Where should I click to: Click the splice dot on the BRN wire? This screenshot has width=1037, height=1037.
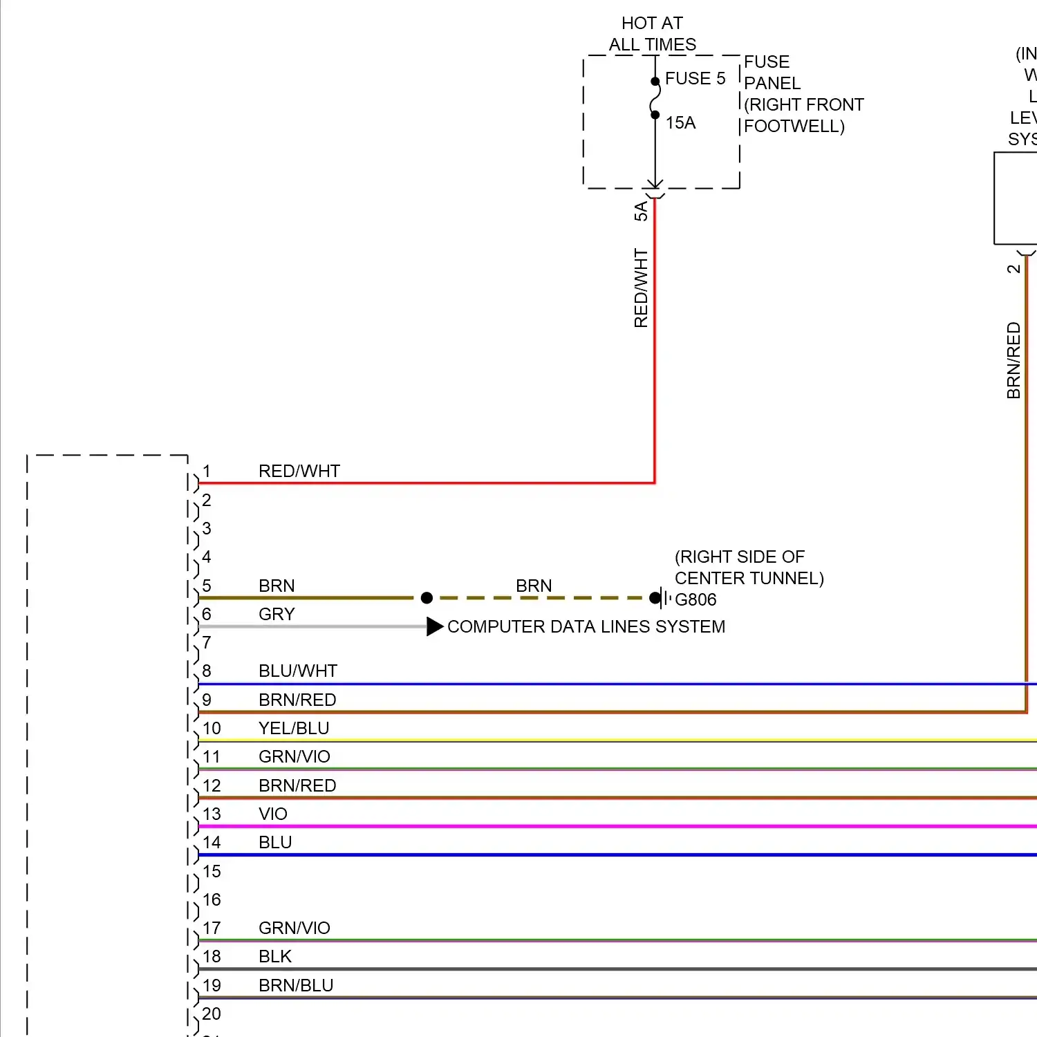(427, 598)
